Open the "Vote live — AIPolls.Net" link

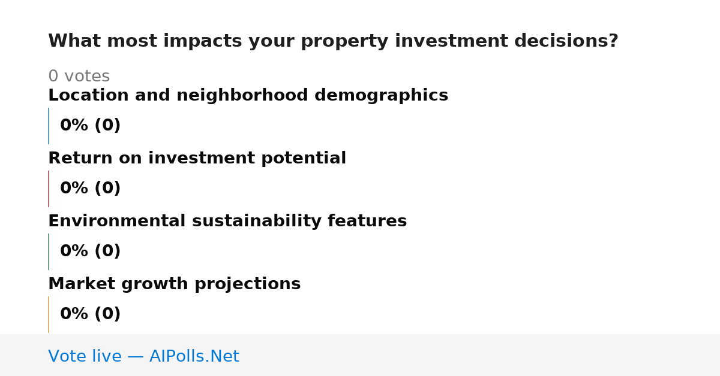[x=143, y=357]
